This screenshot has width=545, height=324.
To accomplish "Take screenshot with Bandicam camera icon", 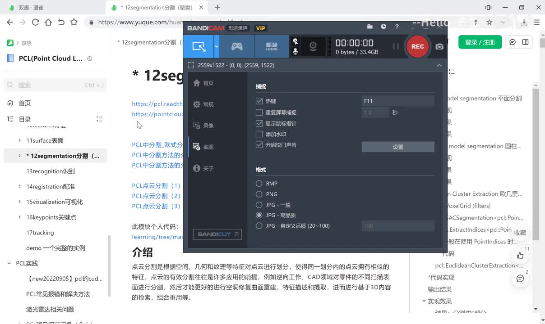I will [439, 46].
